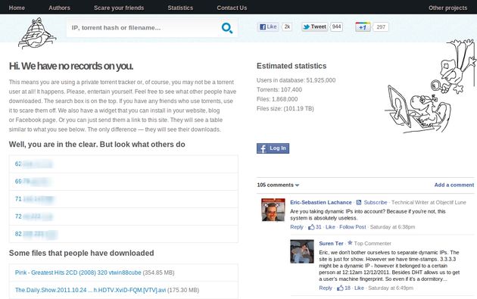
Task: Click the Twitter Tweet button
Action: tap(314, 26)
